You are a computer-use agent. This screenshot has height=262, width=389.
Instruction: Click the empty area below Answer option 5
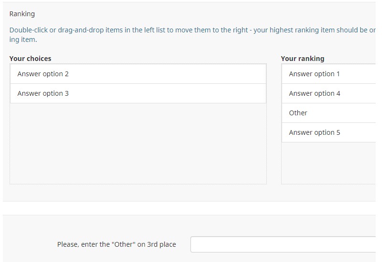click(328, 162)
